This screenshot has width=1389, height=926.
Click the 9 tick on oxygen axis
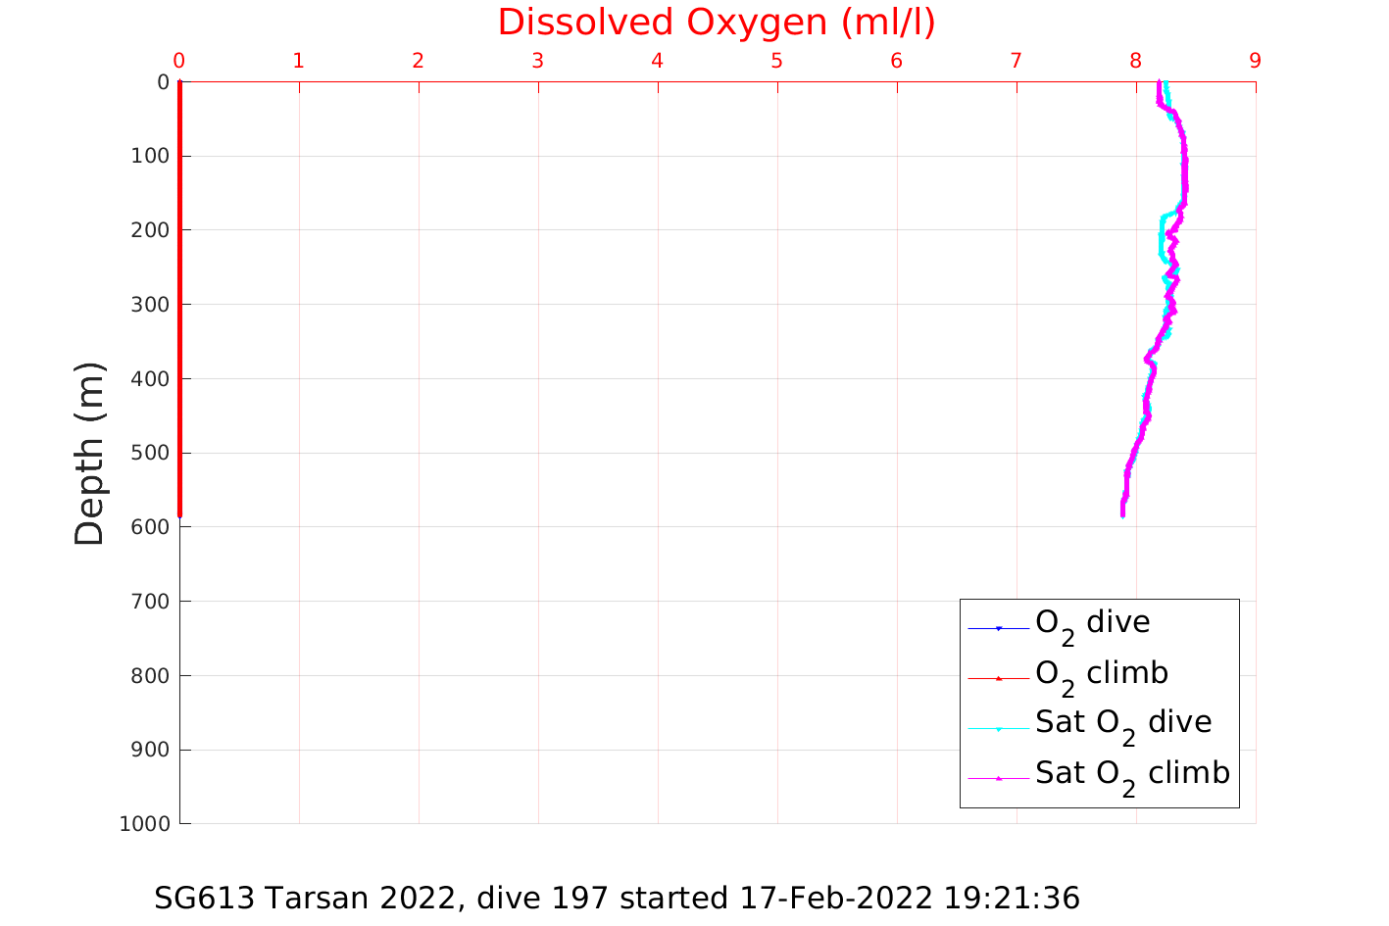pos(1255,61)
